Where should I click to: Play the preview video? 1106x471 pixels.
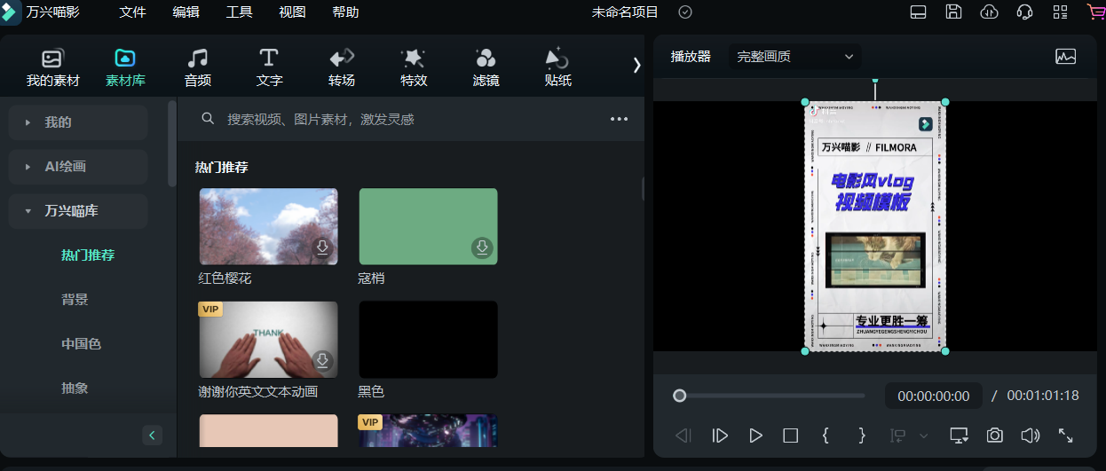[x=755, y=436]
